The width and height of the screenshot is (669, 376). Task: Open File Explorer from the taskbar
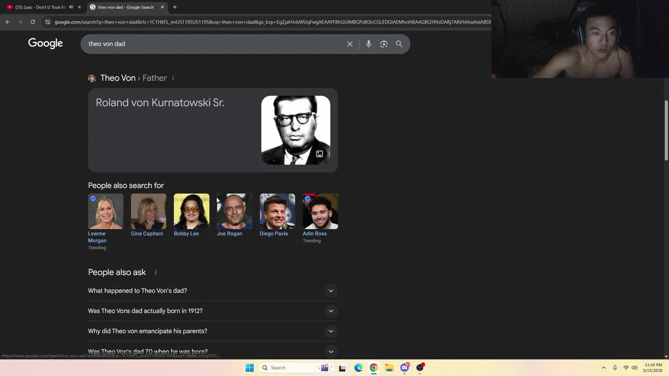point(389,368)
